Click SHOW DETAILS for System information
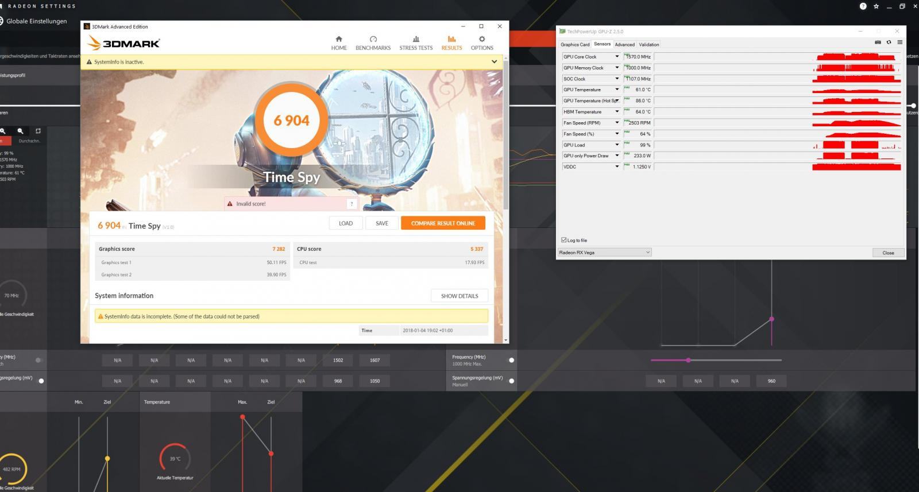919x492 pixels. 459,296
